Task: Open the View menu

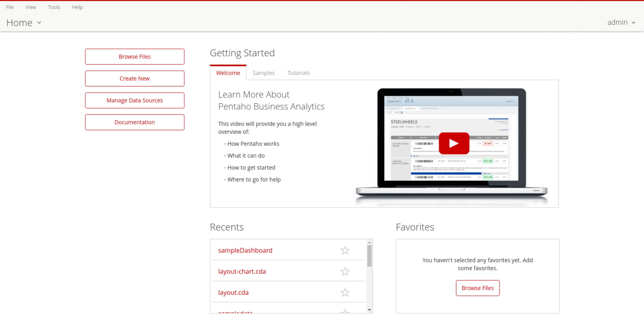Action: 31,7
